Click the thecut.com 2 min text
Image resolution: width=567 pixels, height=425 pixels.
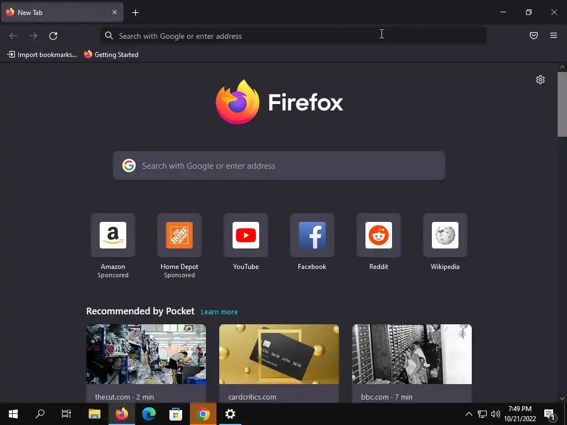(x=125, y=397)
